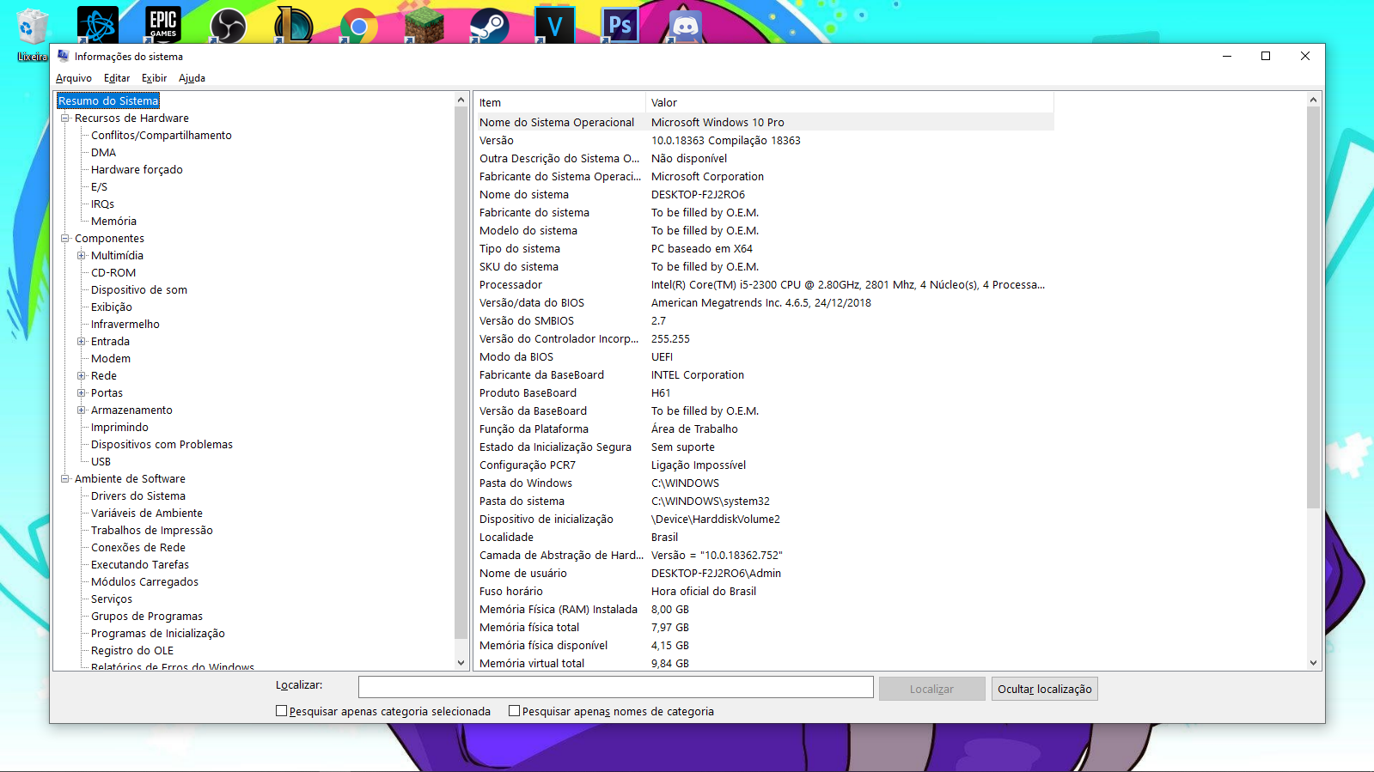Open the Battle.net desktop icon

(97, 24)
